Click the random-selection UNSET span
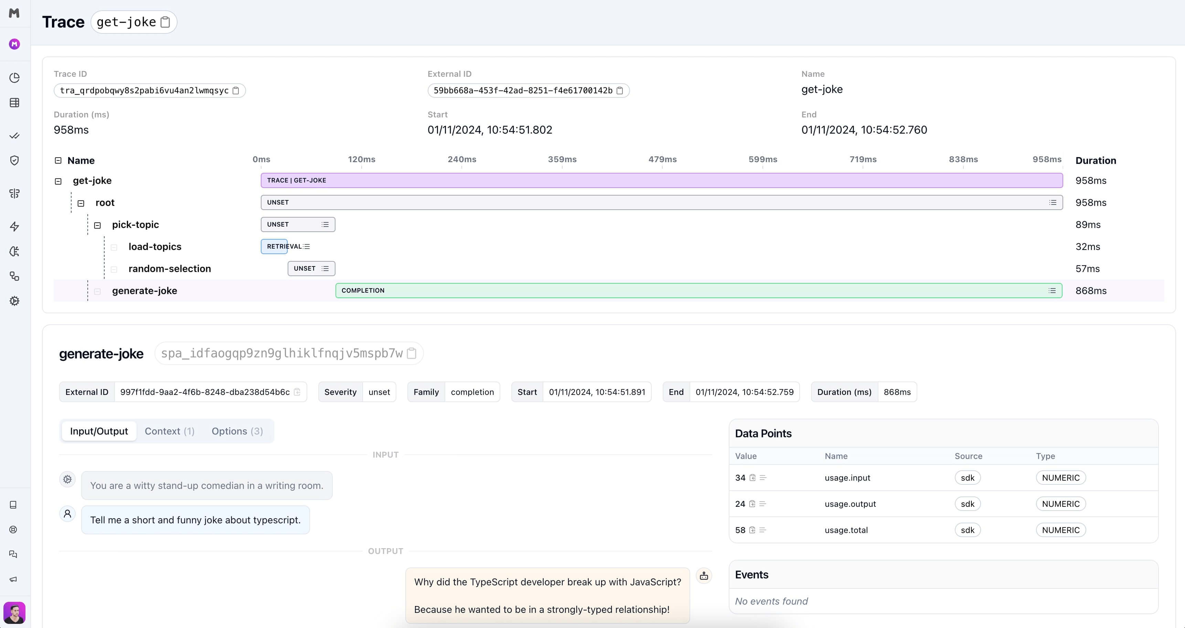Image resolution: width=1185 pixels, height=628 pixels. tap(310, 268)
